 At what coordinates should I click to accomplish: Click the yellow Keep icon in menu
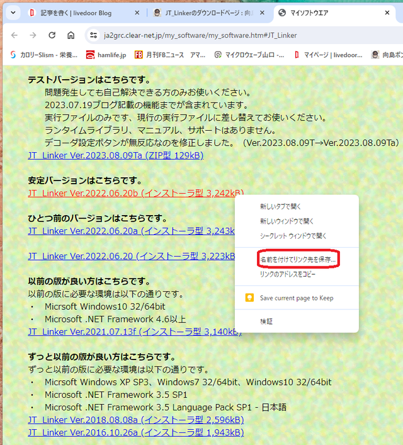click(249, 298)
